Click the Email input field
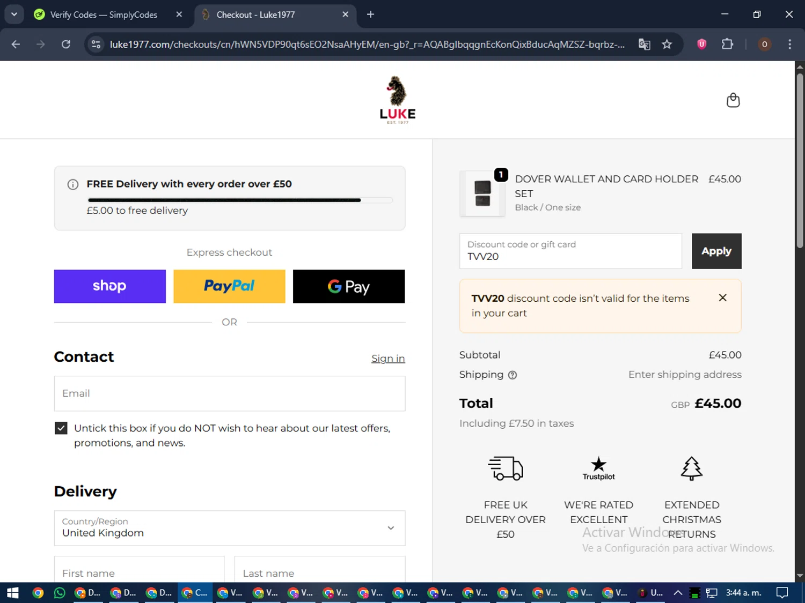 click(x=230, y=393)
